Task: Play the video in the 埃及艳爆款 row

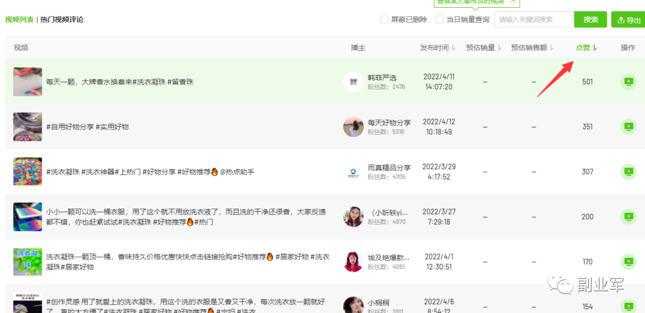Action: [x=628, y=262]
